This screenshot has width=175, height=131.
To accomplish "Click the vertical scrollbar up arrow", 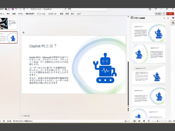I will point(128,17).
